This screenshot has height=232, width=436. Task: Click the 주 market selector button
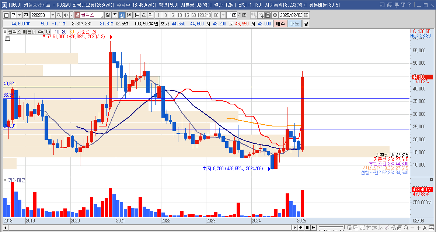[x=13, y=15]
